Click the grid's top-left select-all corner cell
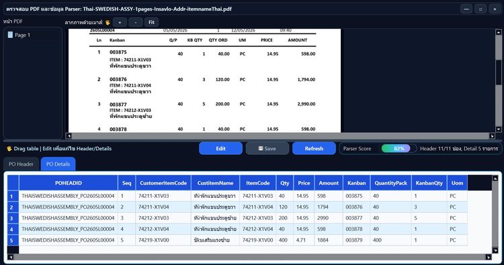504x265 pixels. click(x=13, y=183)
